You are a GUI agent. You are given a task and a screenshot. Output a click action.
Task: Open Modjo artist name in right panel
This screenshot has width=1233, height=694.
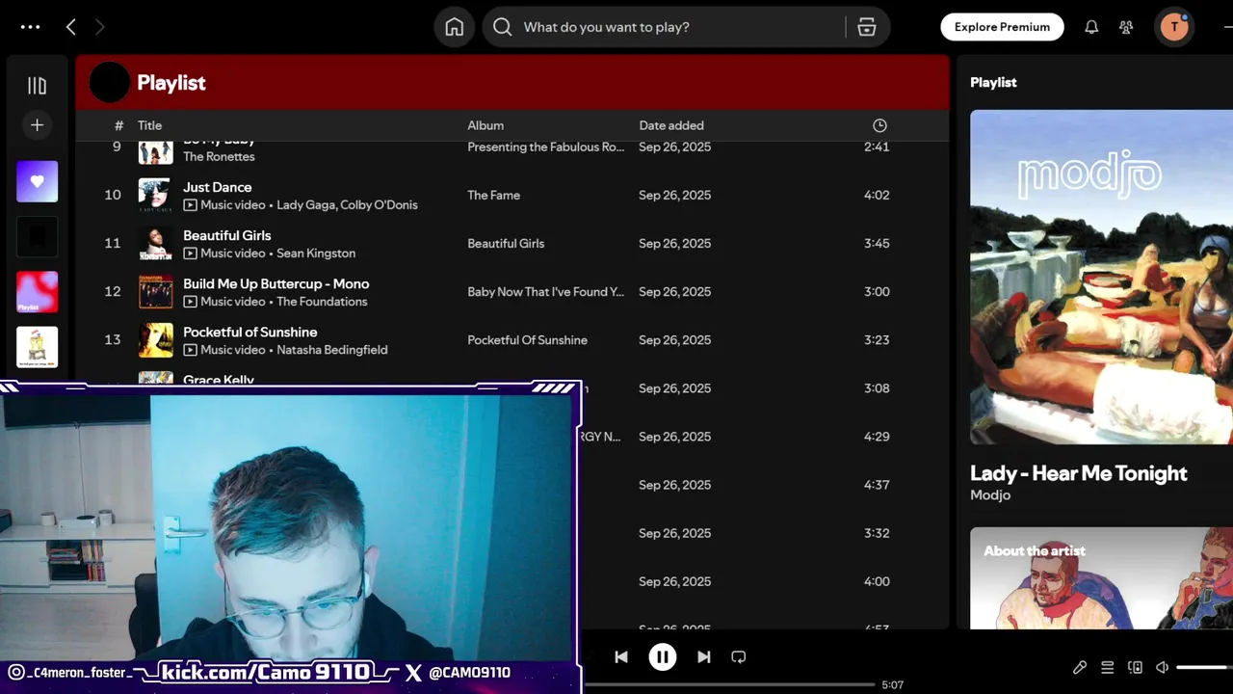click(990, 495)
